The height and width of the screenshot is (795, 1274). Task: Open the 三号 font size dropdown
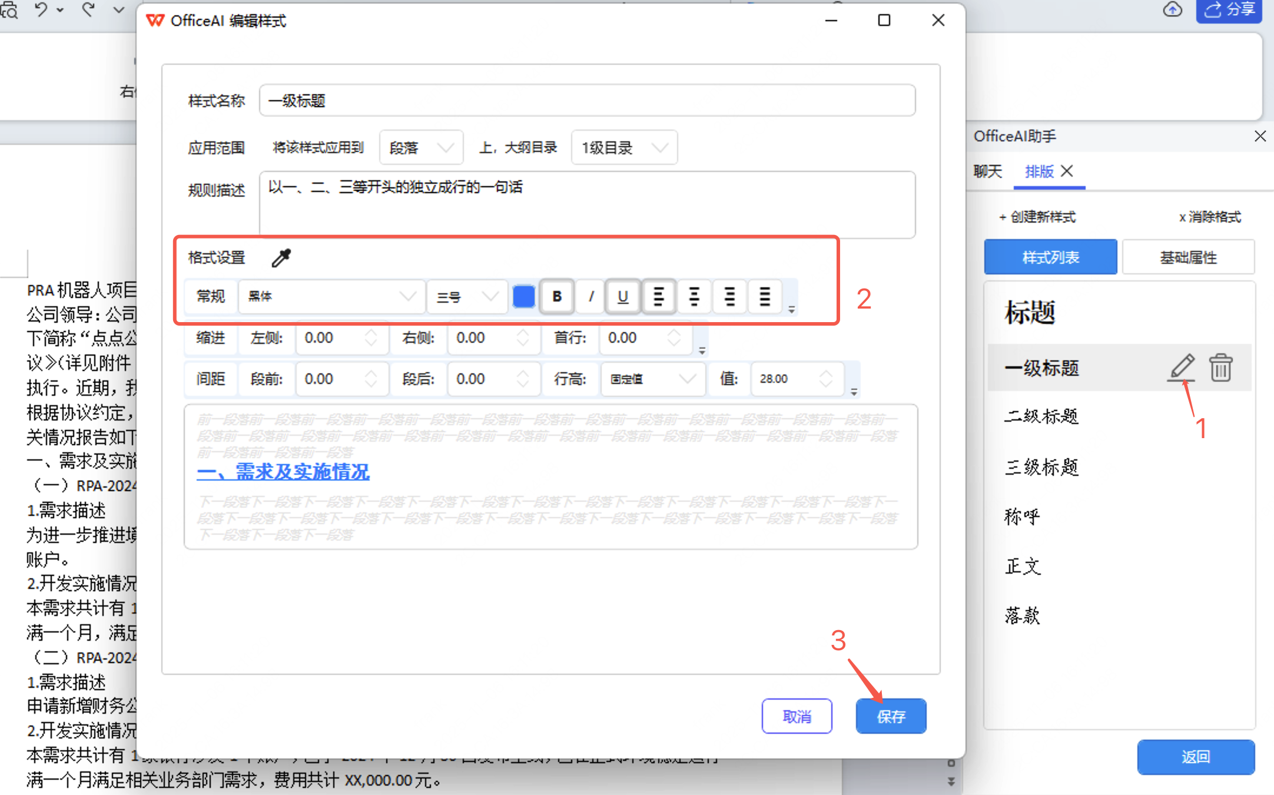pos(467,297)
